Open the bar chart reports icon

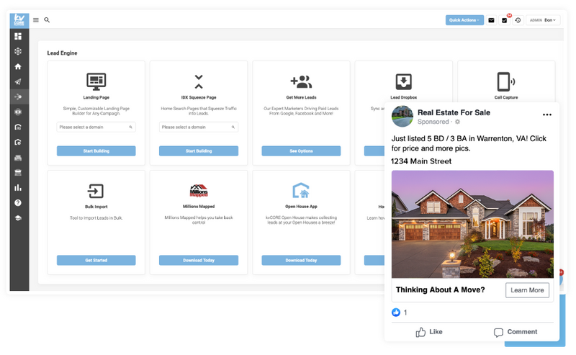pos(18,188)
